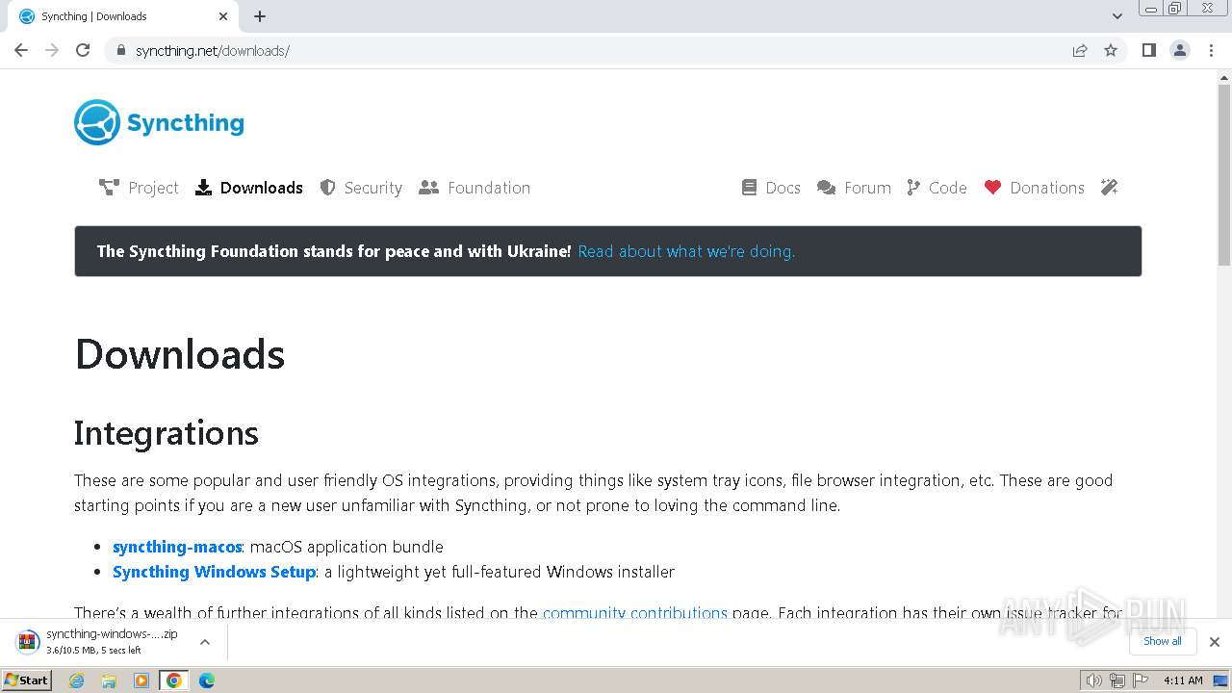Click the Docs book icon
The height and width of the screenshot is (693, 1232).
[x=749, y=188]
